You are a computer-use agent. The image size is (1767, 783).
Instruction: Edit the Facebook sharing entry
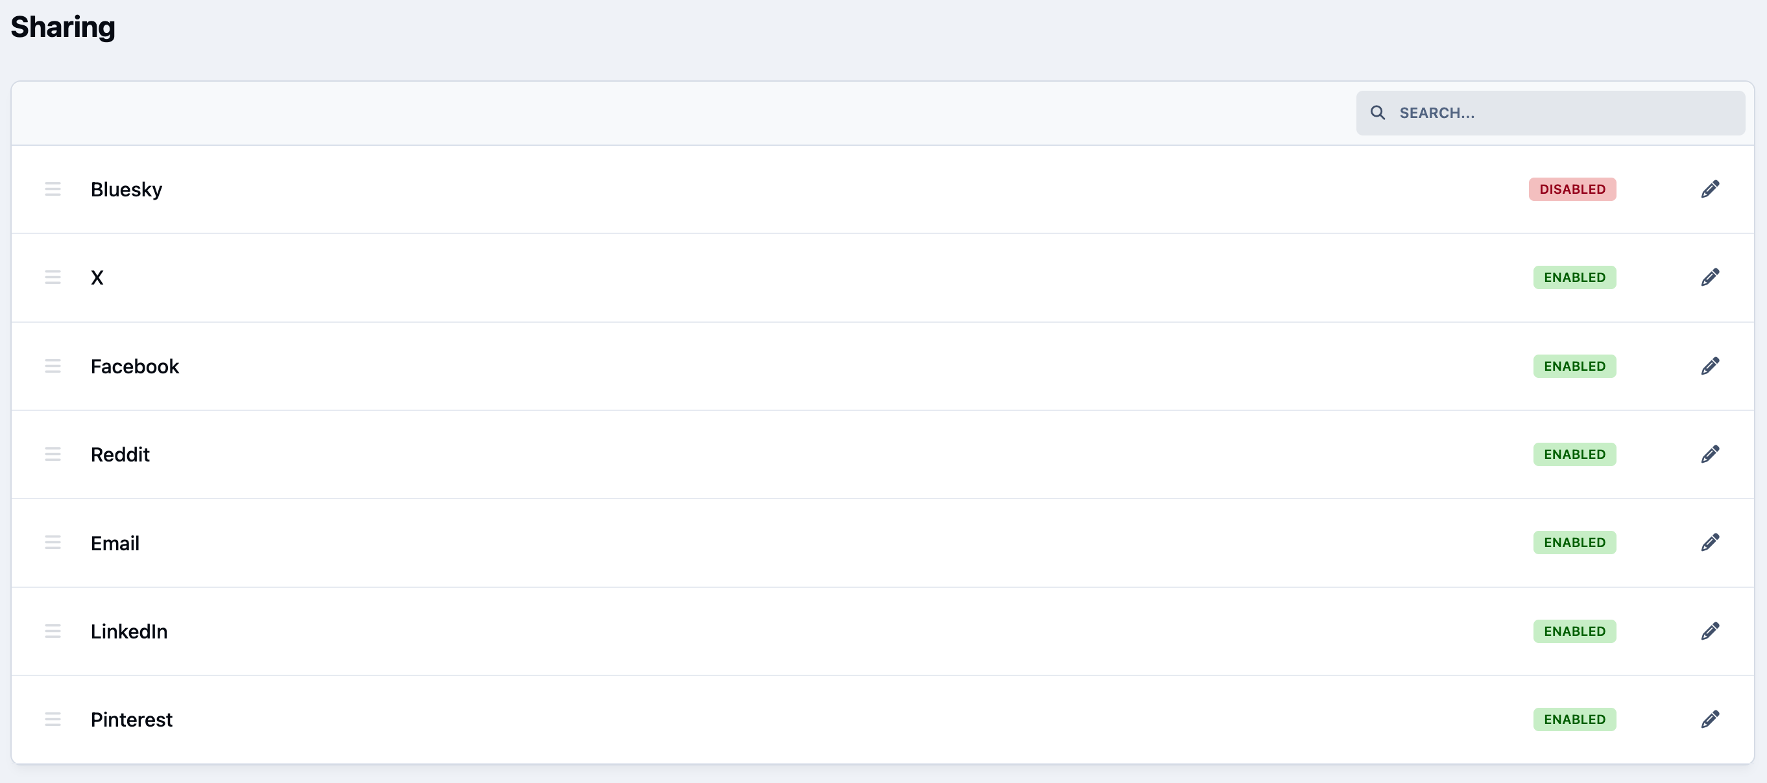click(x=1710, y=366)
